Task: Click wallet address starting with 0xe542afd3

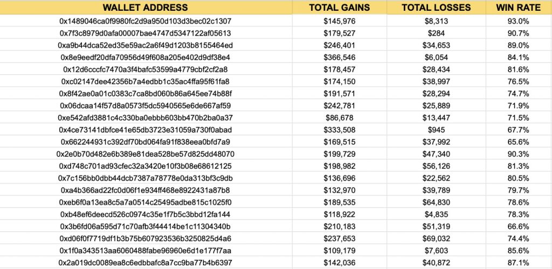Action: click(x=146, y=118)
